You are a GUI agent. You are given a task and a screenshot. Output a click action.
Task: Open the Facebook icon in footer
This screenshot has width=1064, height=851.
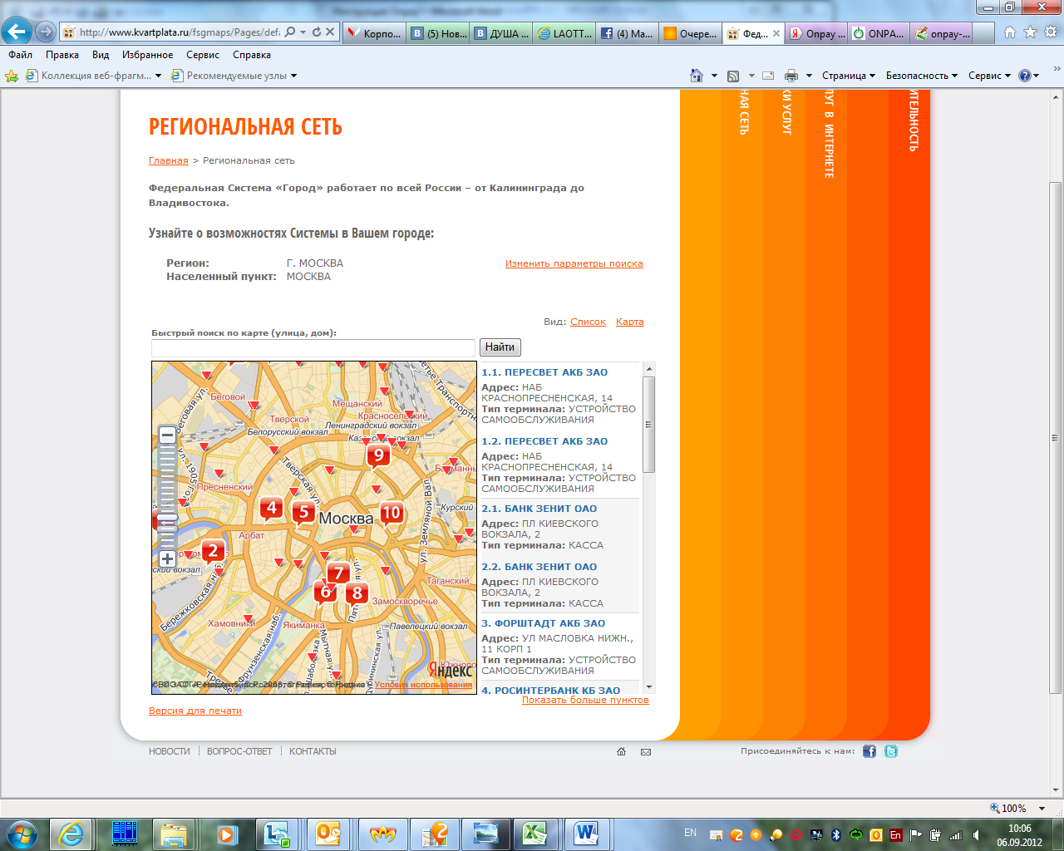(869, 751)
